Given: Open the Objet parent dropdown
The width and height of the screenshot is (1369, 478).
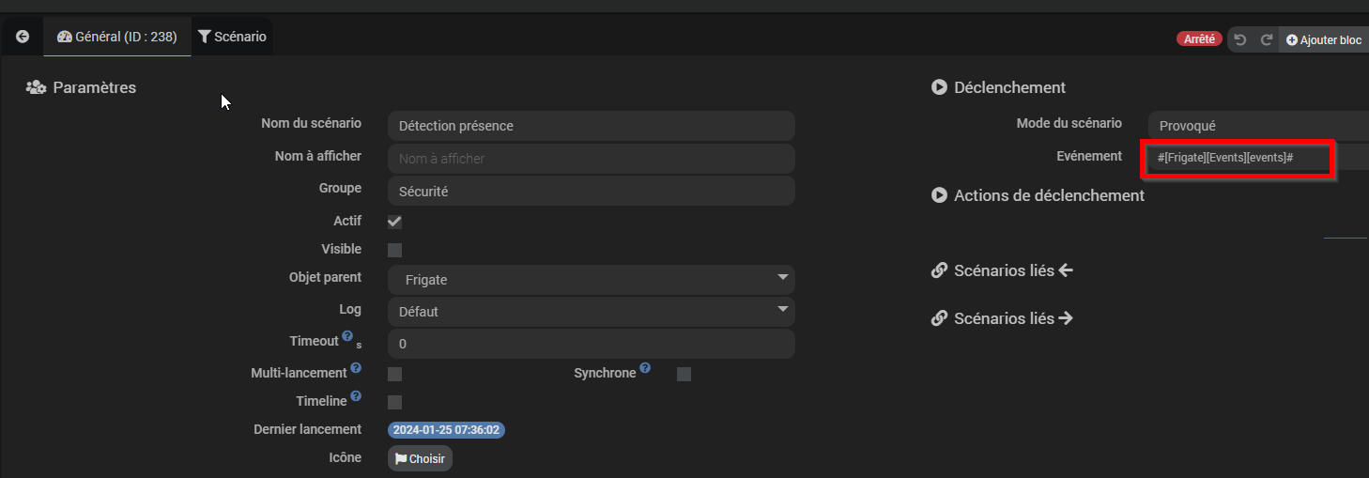Looking at the screenshot, I should (592, 280).
